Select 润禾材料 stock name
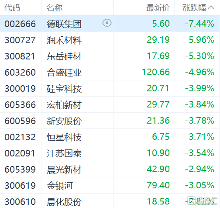This screenshot has width=220, height=208. pos(64,40)
